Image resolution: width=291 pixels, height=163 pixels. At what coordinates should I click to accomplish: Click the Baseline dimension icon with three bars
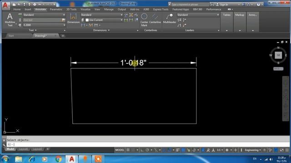click(x=96, y=25)
